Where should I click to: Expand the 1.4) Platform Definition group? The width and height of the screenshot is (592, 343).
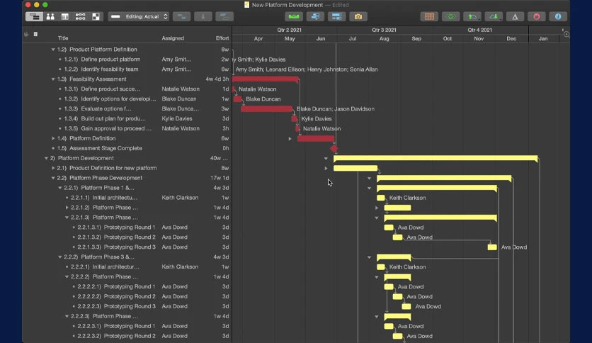coord(53,139)
